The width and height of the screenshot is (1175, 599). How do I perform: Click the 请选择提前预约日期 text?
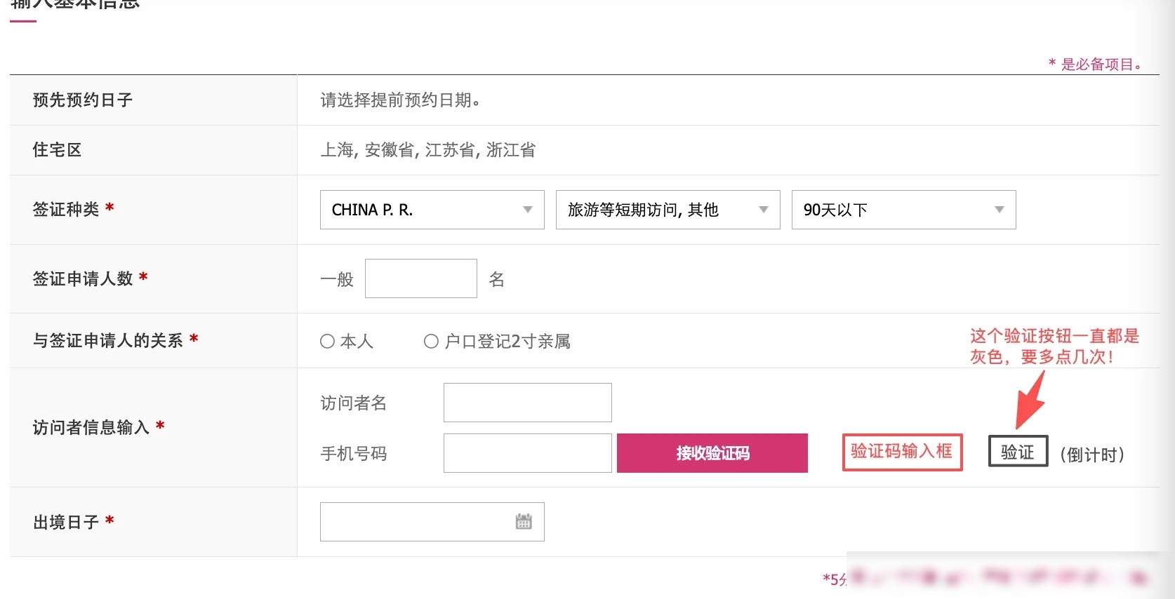[400, 100]
